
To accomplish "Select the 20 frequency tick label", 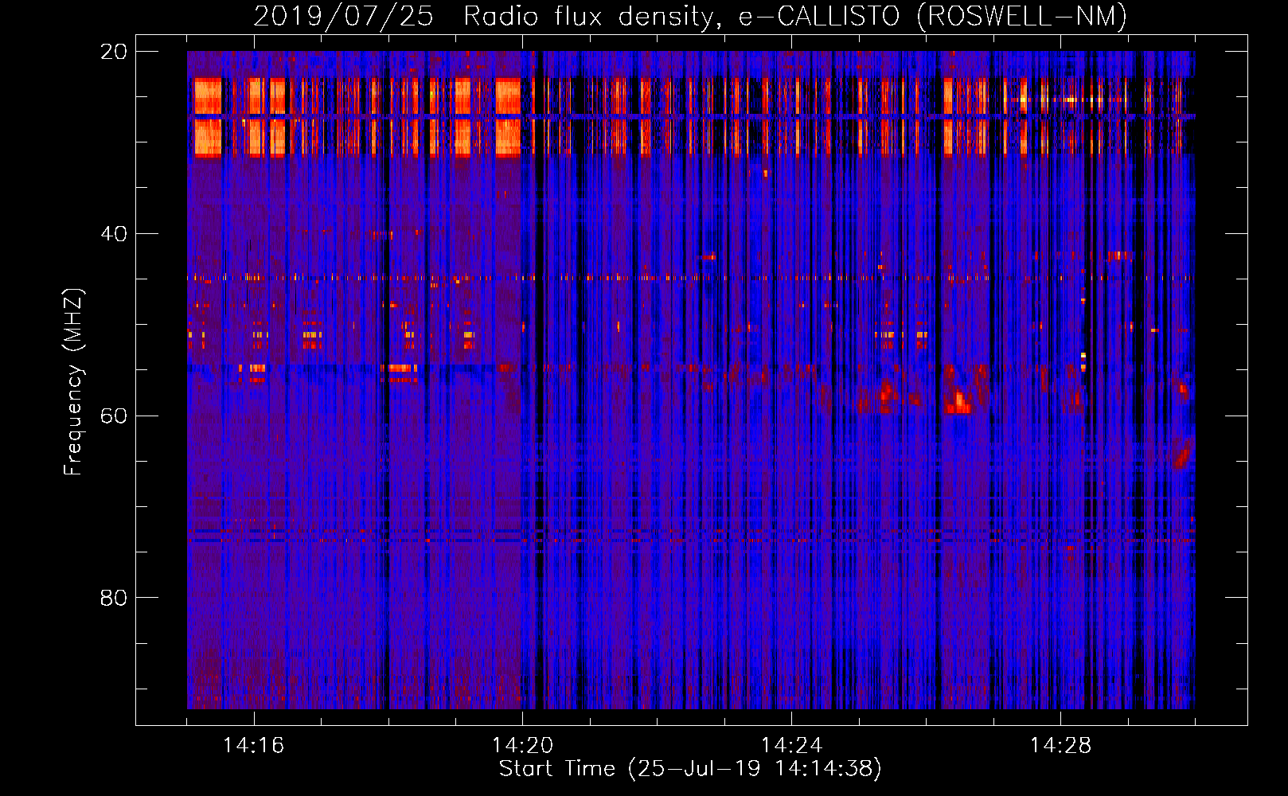I will 114,52.
